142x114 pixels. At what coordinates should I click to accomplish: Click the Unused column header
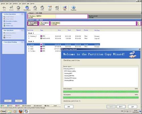tap(78, 30)
